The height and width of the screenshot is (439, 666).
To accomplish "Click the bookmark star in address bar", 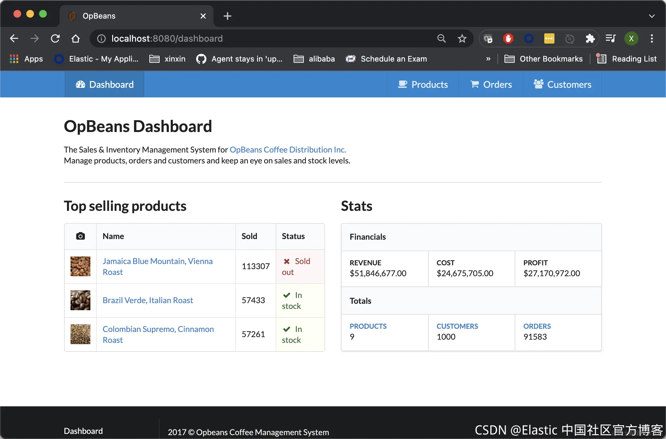I will 462,38.
